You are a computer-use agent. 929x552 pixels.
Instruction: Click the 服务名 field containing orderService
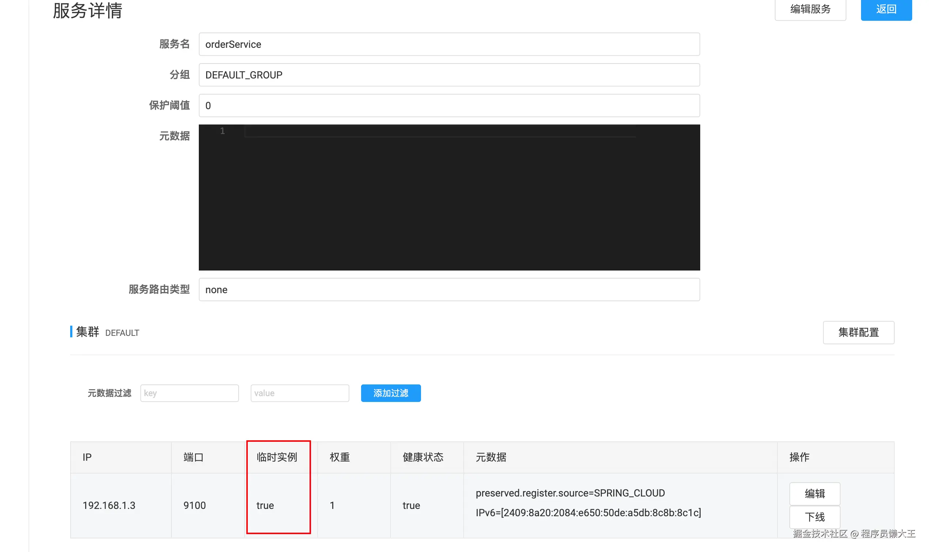point(449,44)
